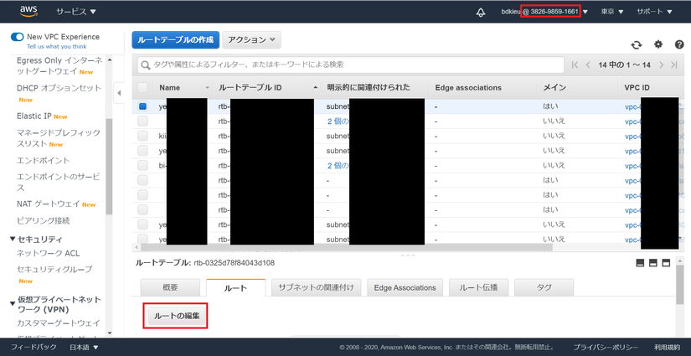Open the 'Tell us what you think' link
This screenshot has height=356, width=691.
pyautogui.click(x=57, y=47)
